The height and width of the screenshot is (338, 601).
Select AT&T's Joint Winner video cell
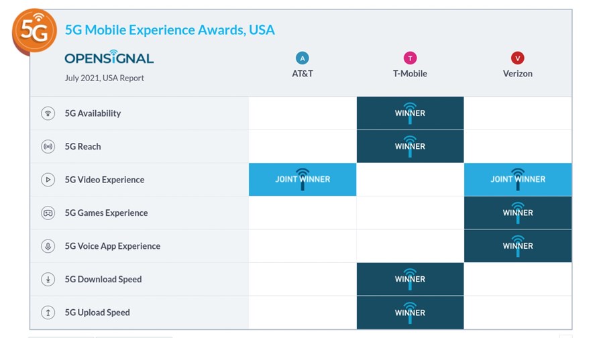click(x=303, y=179)
